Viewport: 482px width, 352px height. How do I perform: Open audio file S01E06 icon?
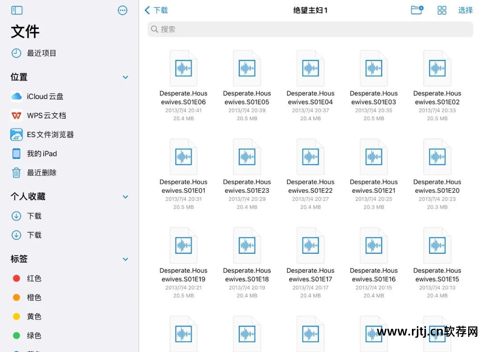pyautogui.click(x=183, y=68)
